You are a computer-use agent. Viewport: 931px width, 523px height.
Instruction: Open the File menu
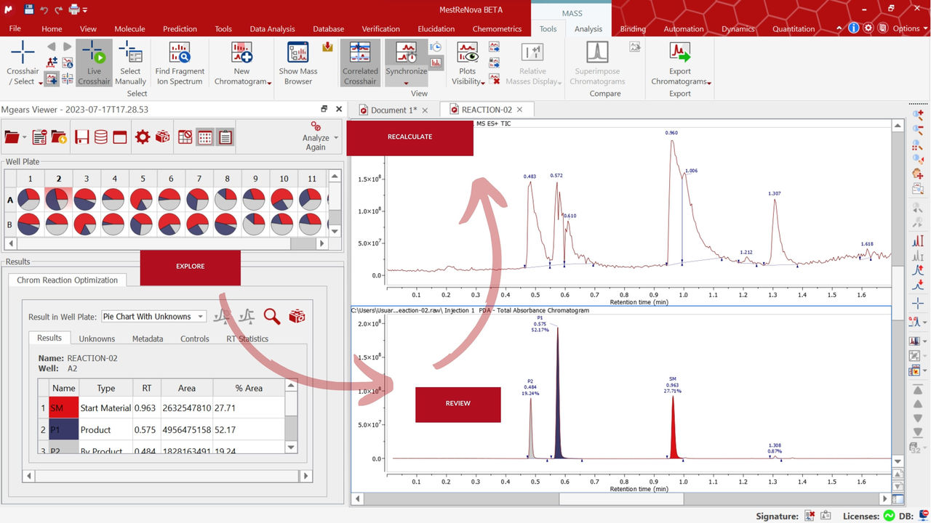tap(15, 29)
